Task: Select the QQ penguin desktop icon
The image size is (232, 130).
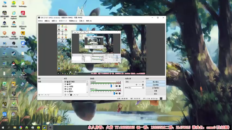Action: pyautogui.click(x=14, y=64)
